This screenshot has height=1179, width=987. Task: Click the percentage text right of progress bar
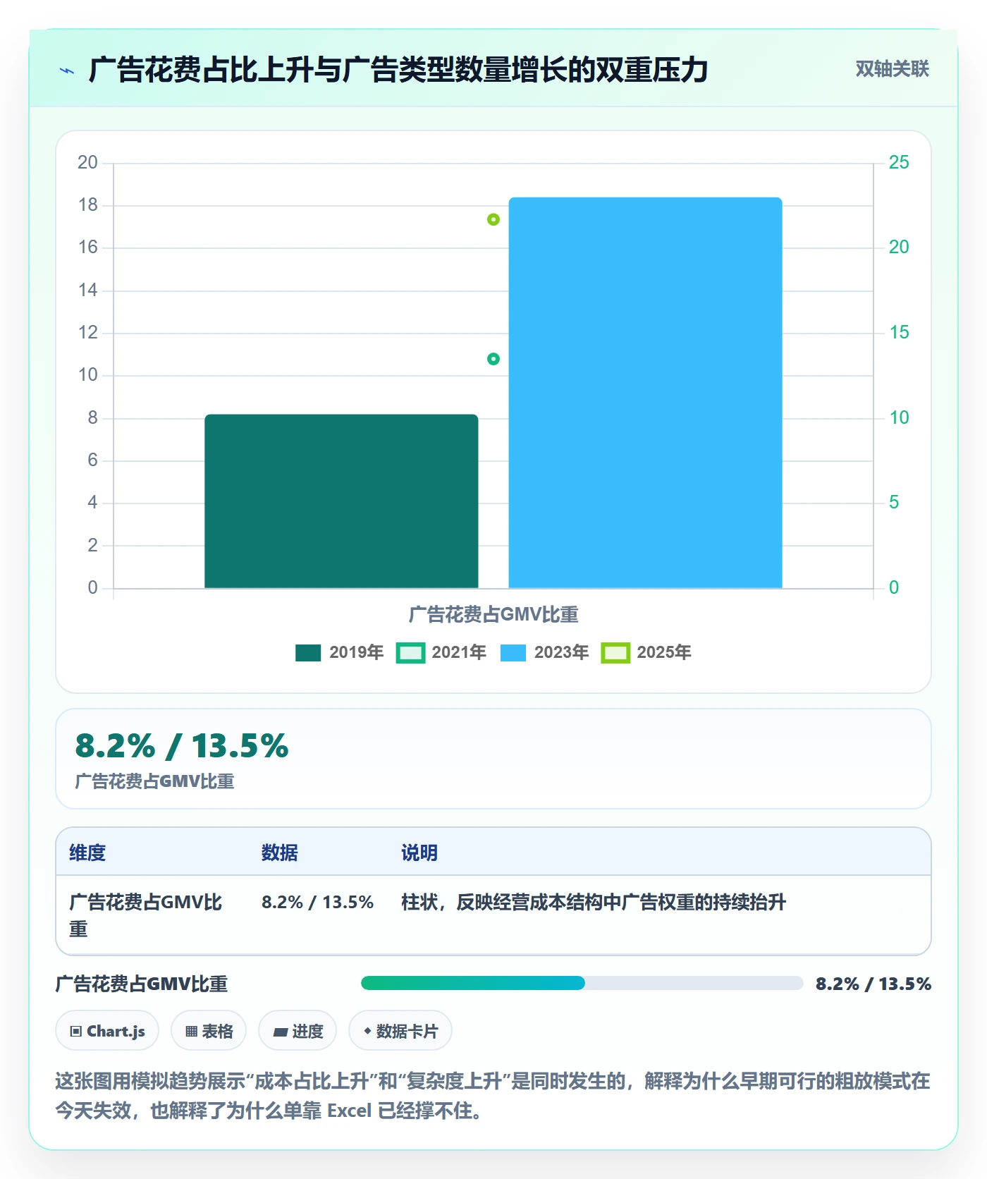pos(873,984)
